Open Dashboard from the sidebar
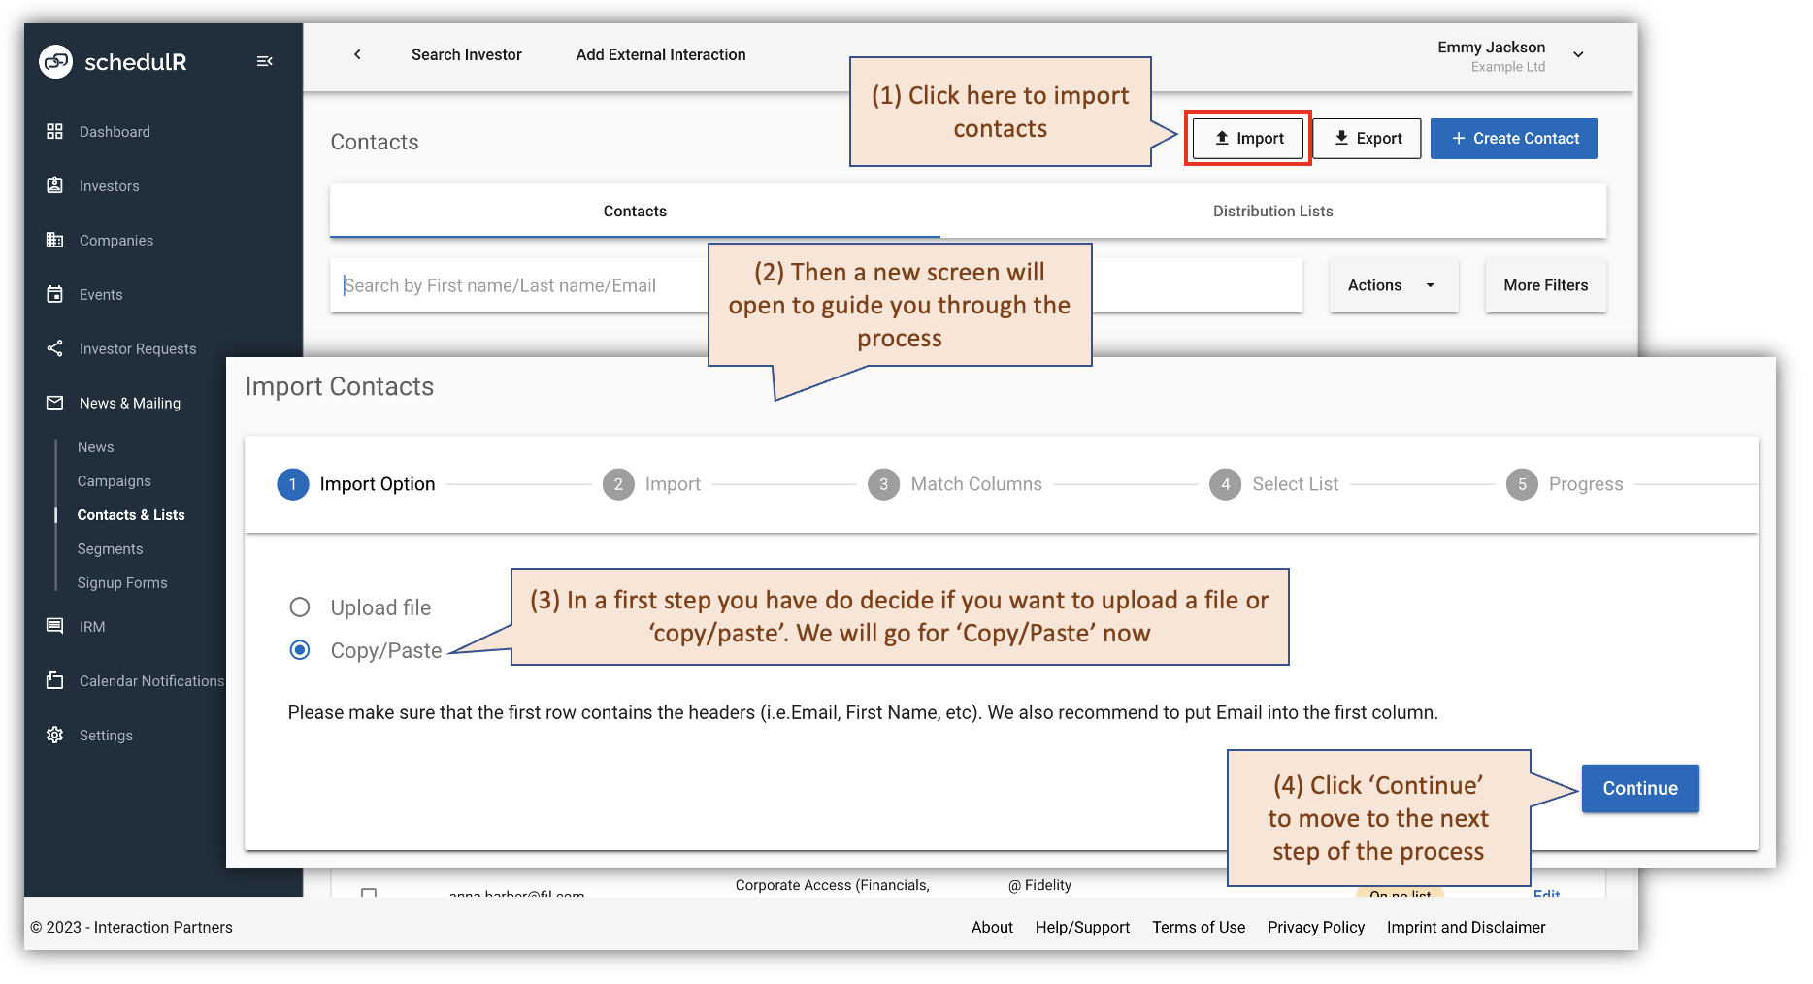Image resolution: width=1813 pixels, height=984 pixels. 114,131
